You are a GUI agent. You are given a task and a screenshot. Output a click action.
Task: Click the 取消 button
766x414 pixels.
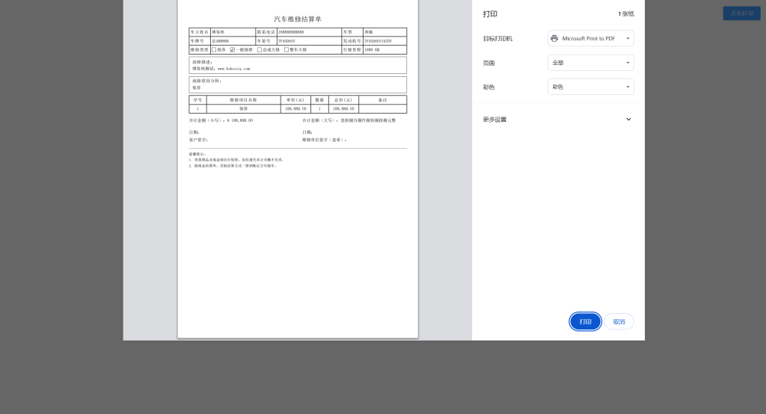pyautogui.click(x=619, y=322)
